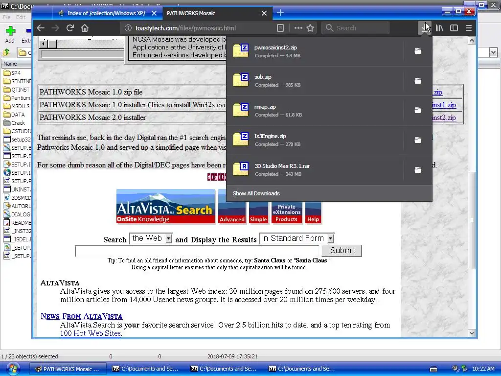This screenshot has width=501, height=376.
Task: Click the toastytech.com address bar URL
Action: 185,28
